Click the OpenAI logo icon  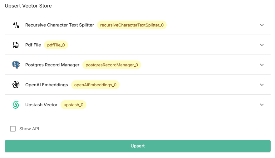point(16,85)
